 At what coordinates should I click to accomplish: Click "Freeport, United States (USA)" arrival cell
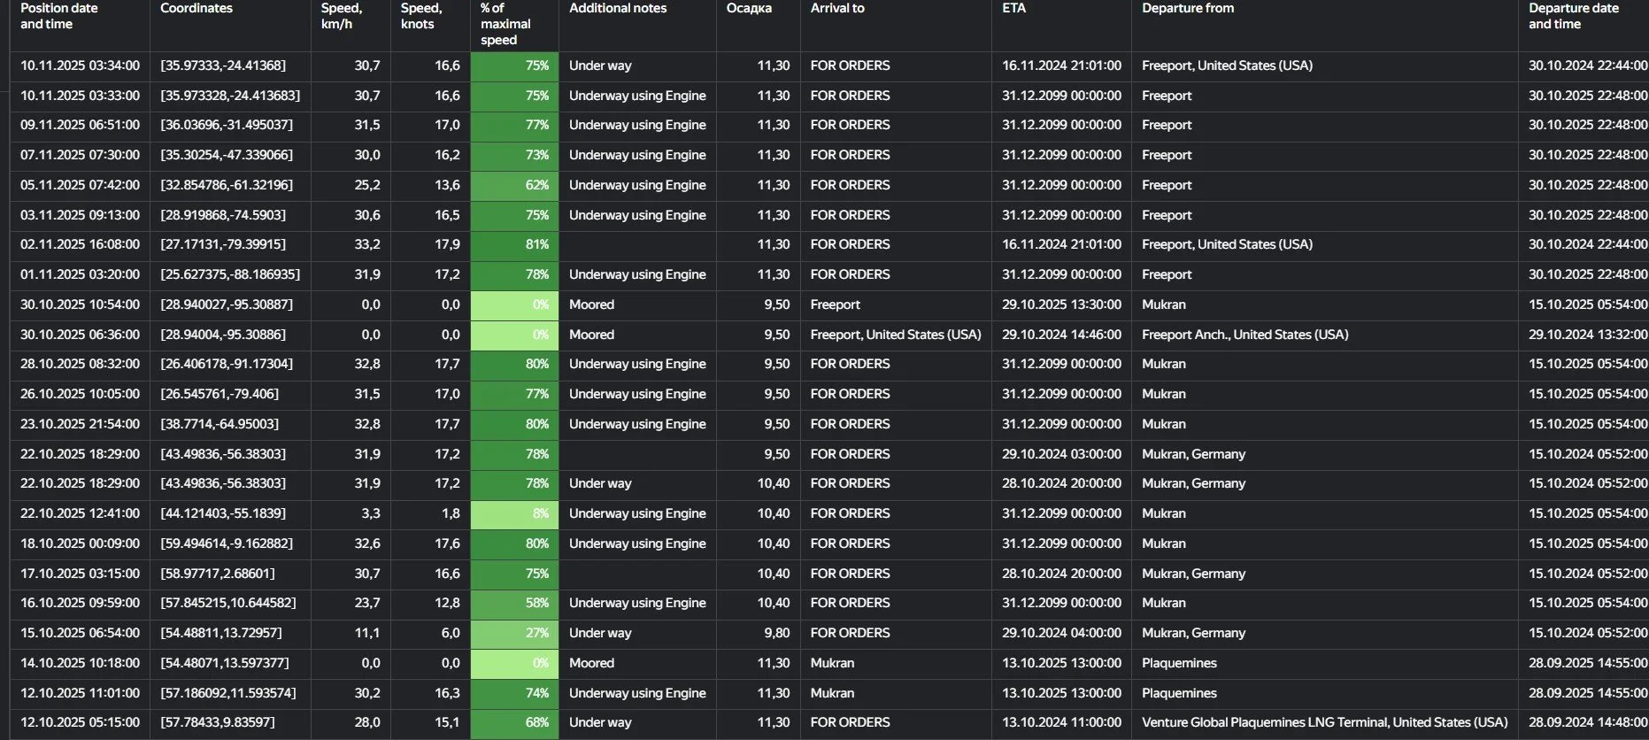[896, 335]
